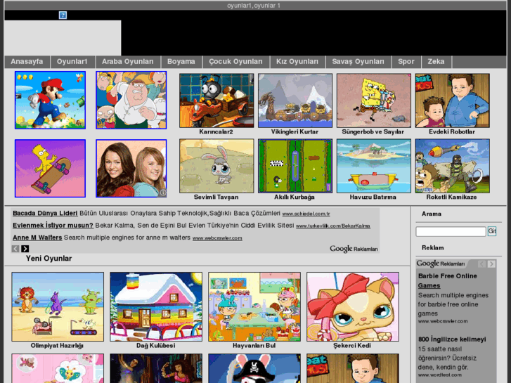Screen dimensions: 511x383
Task: Select the Zeka category
Action: click(436, 62)
